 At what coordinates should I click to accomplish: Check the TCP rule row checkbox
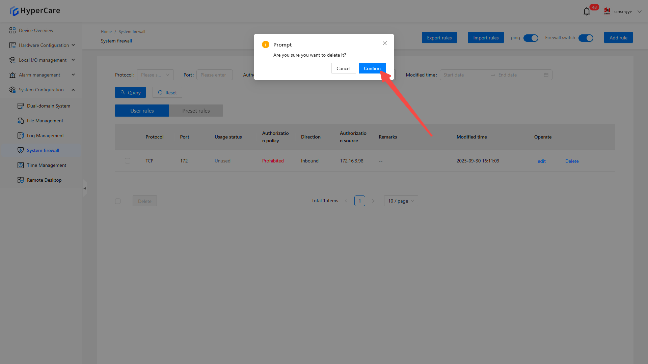(x=128, y=161)
